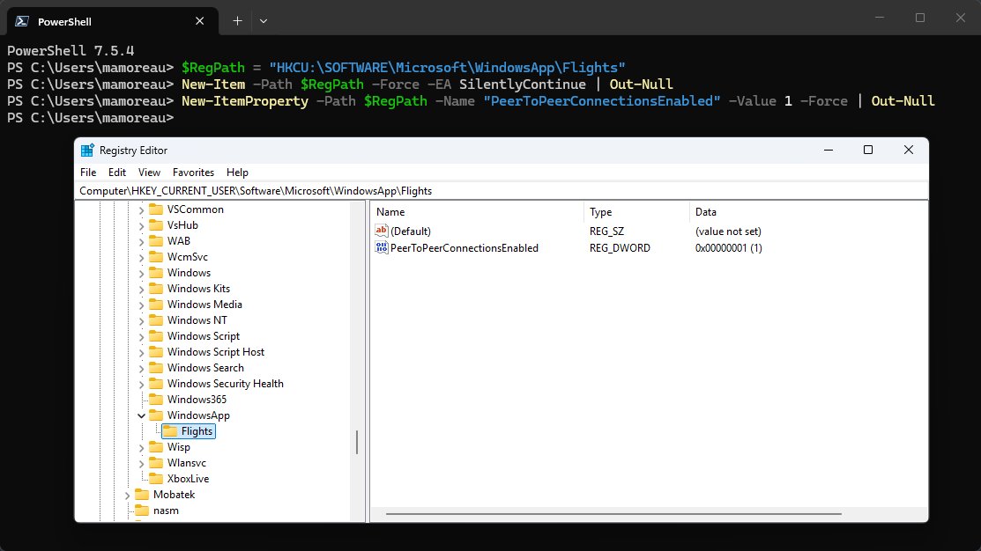Click the Windows Script Host folder icon
This screenshot has width=981, height=551.
pyautogui.click(x=156, y=352)
